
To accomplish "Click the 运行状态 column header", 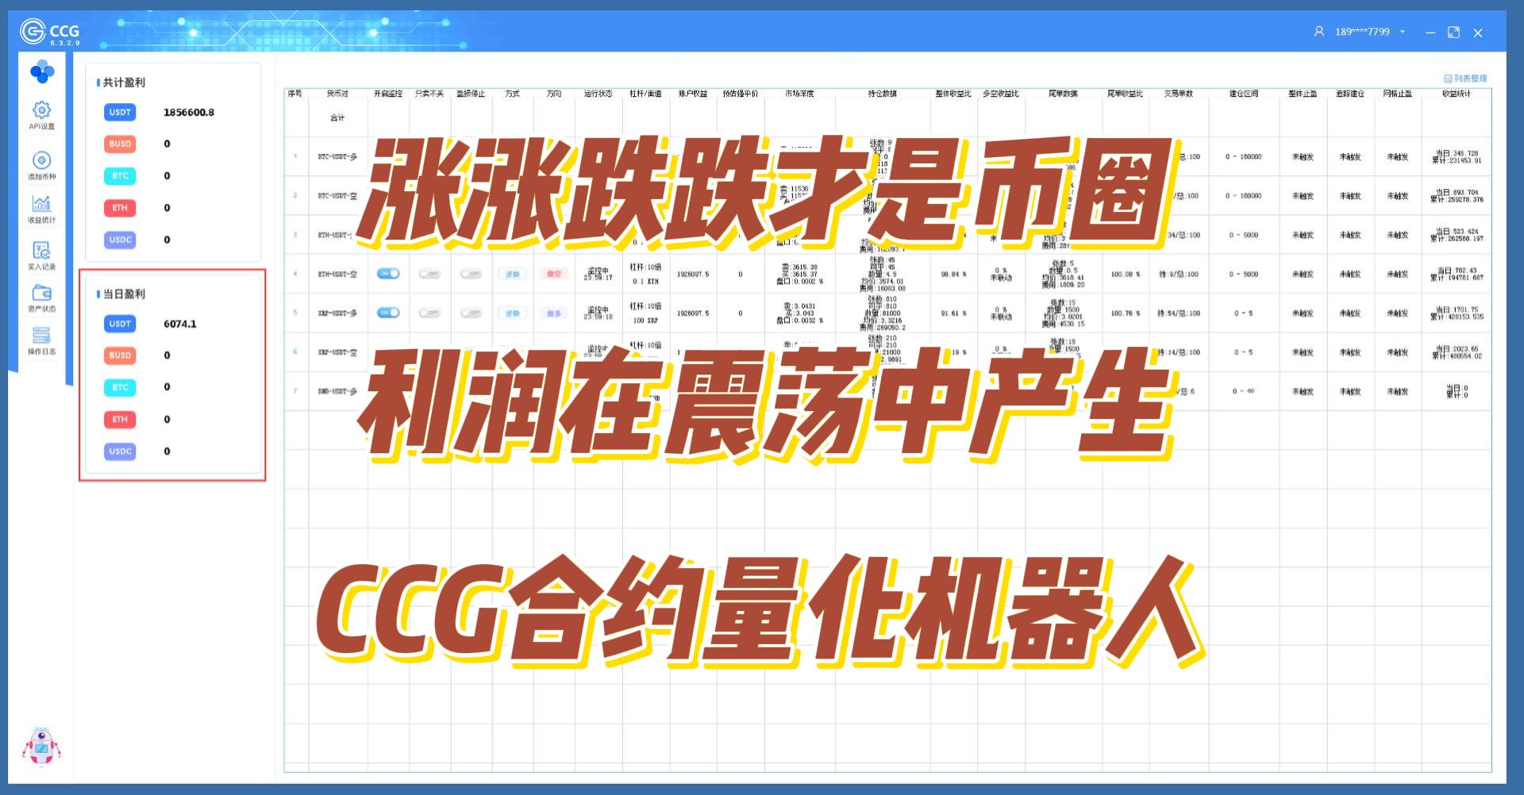I will [x=598, y=94].
